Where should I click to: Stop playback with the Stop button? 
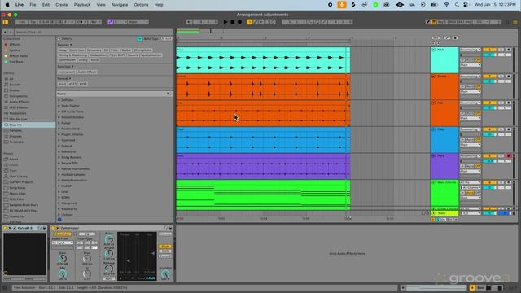[233, 22]
